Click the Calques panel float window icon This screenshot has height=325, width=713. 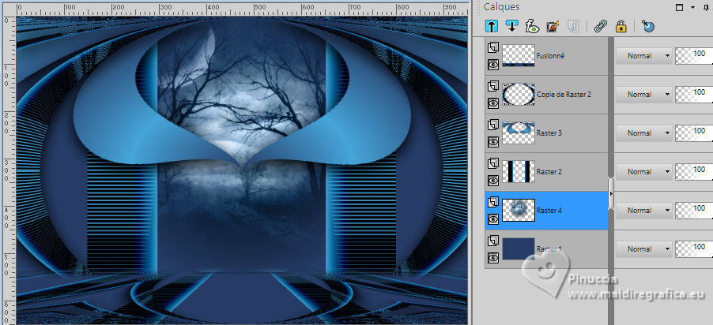(679, 7)
